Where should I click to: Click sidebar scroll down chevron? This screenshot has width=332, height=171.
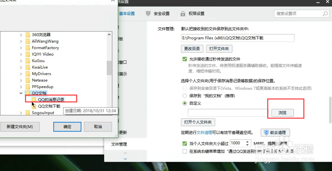point(125,159)
